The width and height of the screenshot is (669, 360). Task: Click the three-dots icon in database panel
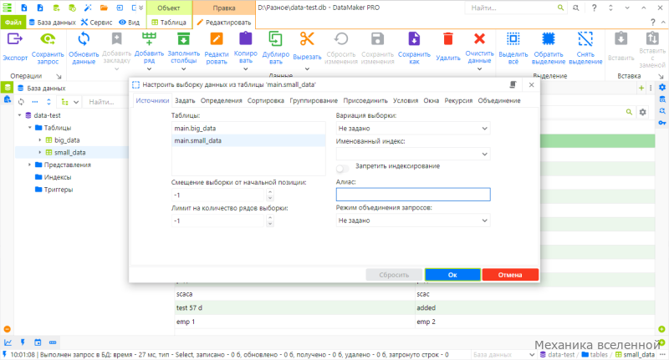[35, 102]
